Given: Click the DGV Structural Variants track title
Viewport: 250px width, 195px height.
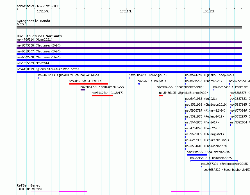Looking at the screenshot, I should pyautogui.click(x=39, y=36).
